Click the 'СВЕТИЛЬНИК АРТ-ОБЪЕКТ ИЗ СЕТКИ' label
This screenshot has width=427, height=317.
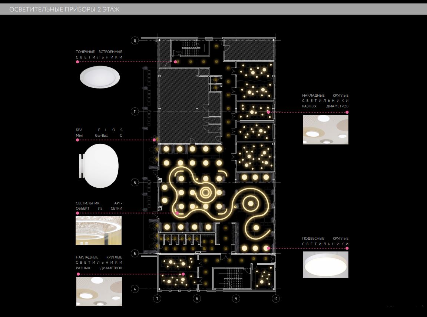click(x=99, y=206)
